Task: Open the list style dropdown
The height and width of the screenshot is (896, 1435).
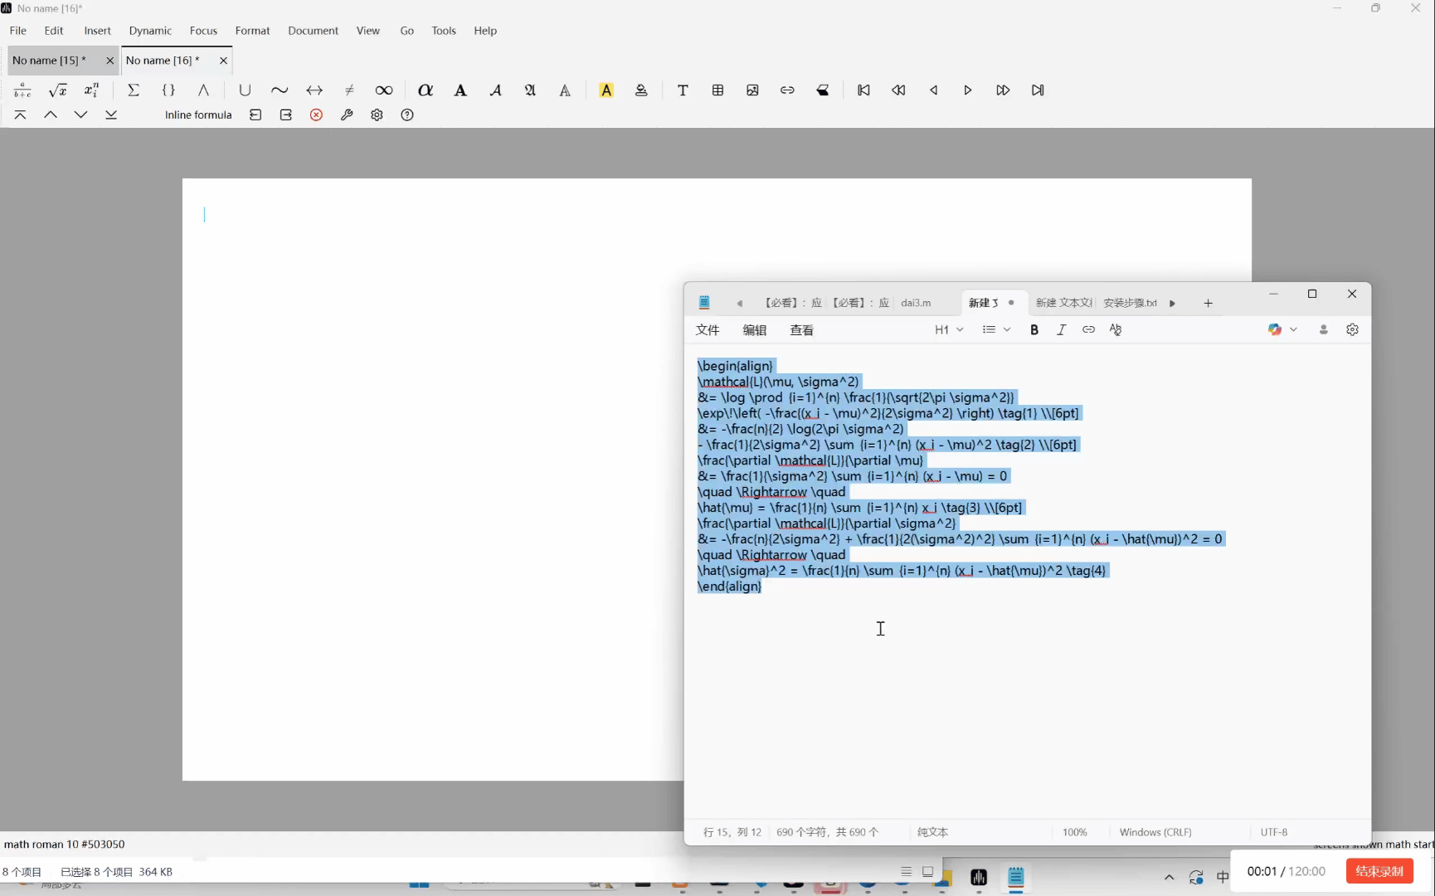Action: [996, 329]
